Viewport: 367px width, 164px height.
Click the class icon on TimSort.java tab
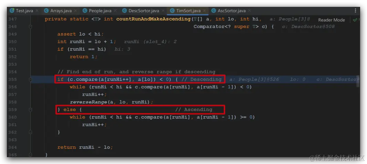pyautogui.click(x=172, y=11)
